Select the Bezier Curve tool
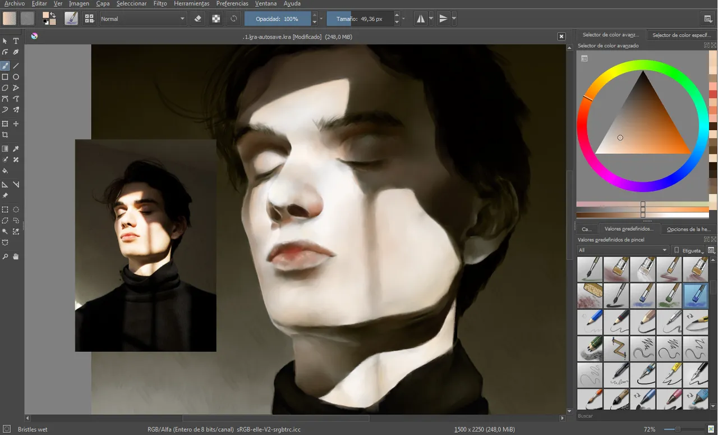Viewport: 718px width, 435px height. pyautogui.click(x=5, y=99)
